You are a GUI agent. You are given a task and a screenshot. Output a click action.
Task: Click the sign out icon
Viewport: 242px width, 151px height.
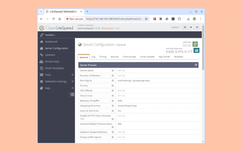(191, 27)
